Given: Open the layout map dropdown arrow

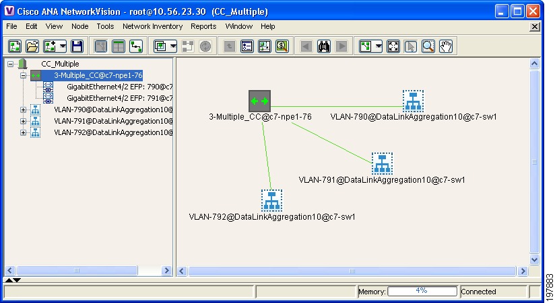Looking at the screenshot, I should click(379, 46).
